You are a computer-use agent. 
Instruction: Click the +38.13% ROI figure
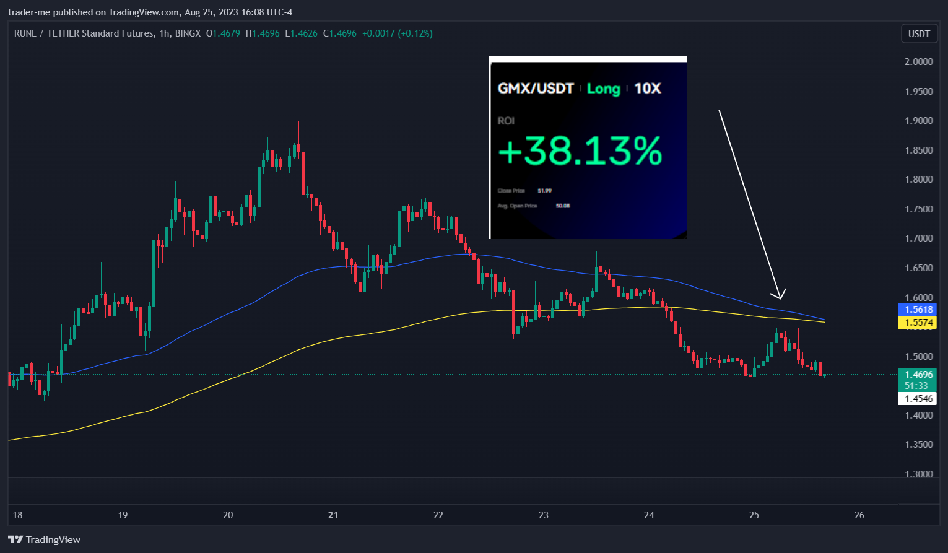580,151
